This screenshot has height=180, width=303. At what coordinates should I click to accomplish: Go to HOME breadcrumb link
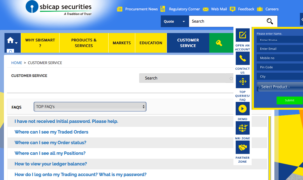tap(17, 63)
